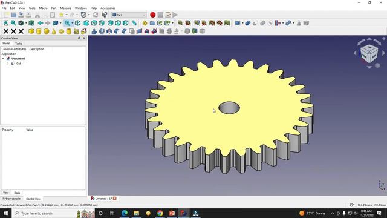Click the Paste clipboard icon
387x218 pixels.
point(53,15)
